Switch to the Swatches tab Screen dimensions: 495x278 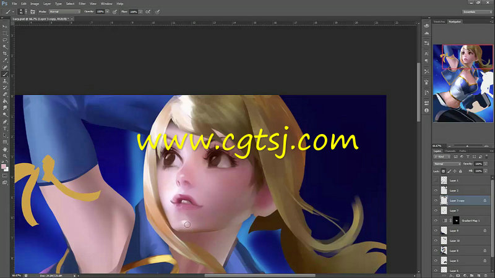point(439,22)
